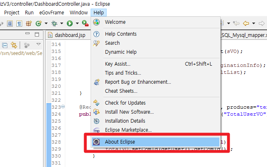Click the Check for Updates icon

point(96,103)
